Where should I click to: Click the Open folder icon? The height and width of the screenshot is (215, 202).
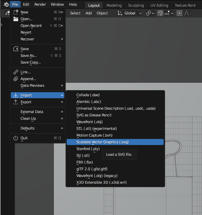tap(16, 19)
